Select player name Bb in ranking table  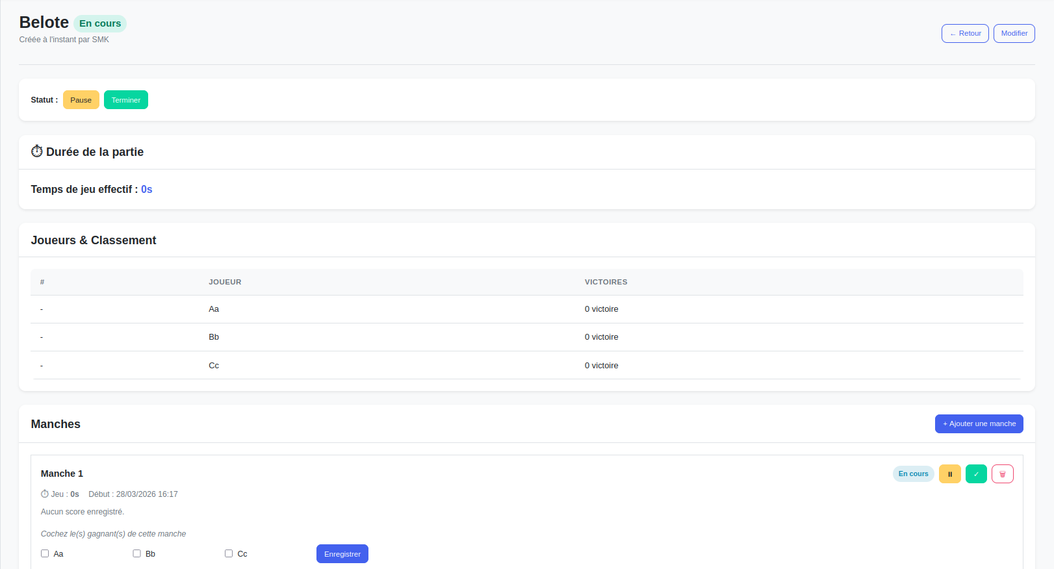click(x=214, y=337)
